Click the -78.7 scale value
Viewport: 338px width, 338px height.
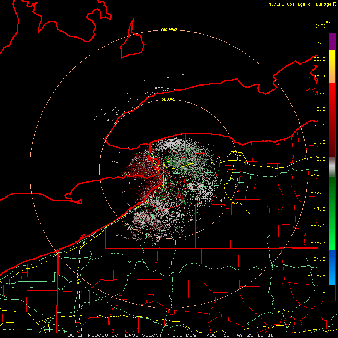318,243
